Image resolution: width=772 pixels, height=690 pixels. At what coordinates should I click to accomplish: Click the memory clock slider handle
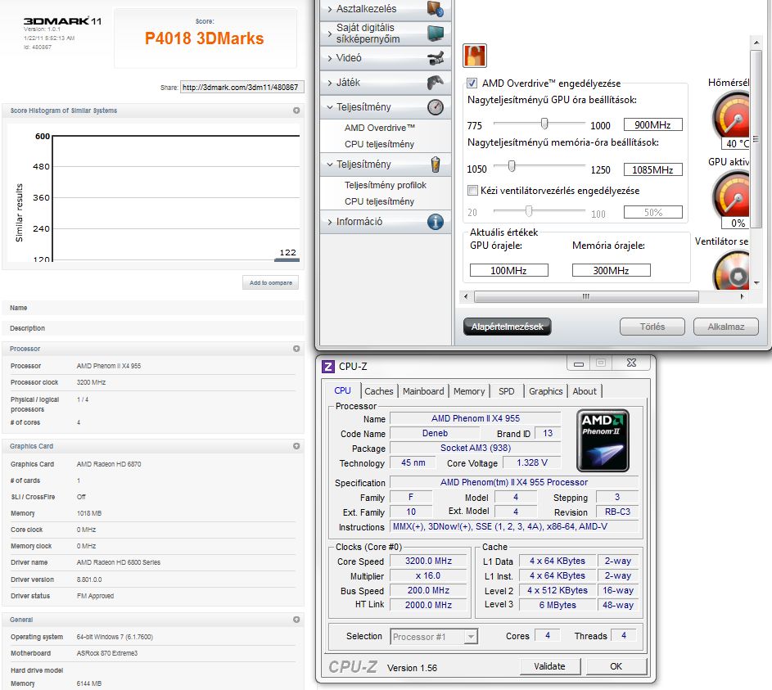[512, 166]
